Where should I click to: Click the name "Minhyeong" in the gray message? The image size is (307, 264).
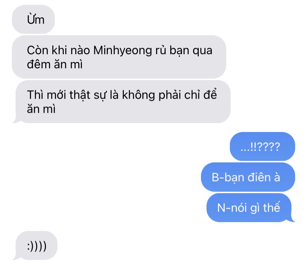click(123, 51)
